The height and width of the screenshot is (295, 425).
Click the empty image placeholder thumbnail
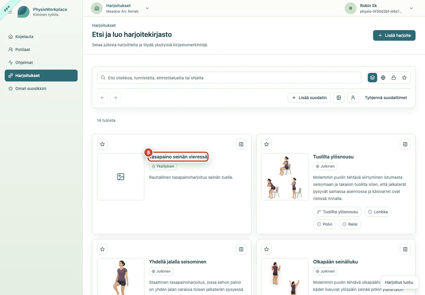(x=121, y=177)
